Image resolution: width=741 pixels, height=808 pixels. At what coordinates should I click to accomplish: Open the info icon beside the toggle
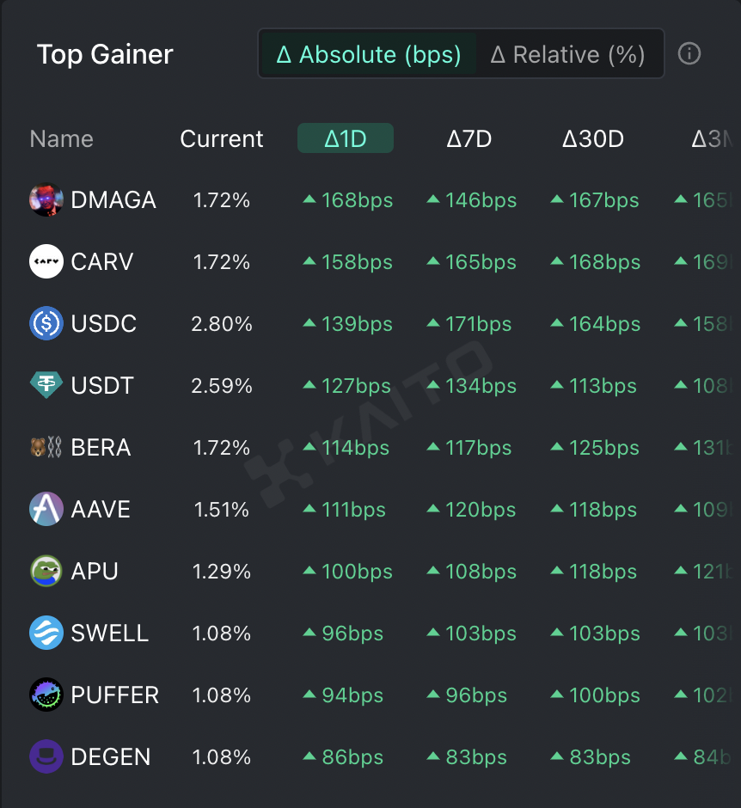point(689,54)
